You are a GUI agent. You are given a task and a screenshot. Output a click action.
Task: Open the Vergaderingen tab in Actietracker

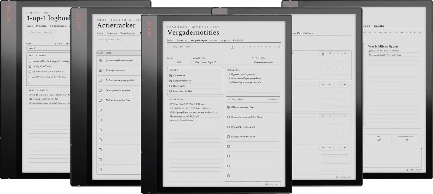(x=128, y=33)
